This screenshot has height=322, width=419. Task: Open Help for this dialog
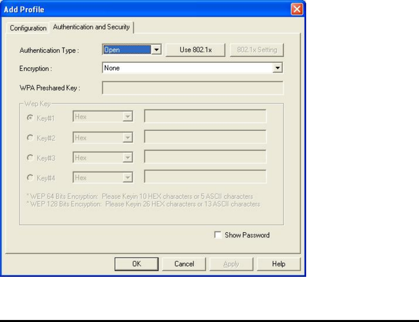[x=279, y=264]
